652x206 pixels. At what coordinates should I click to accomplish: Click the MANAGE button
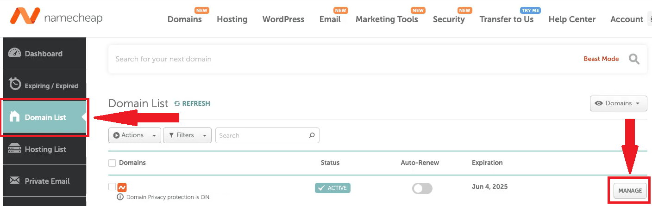pyautogui.click(x=630, y=191)
